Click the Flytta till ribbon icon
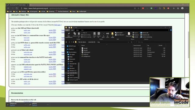195x110 pixels. pos(94,35)
